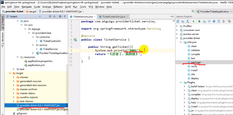This screenshot has width=233, height=115.
Task: Close the TicketController.java tab
Action: point(127,17)
